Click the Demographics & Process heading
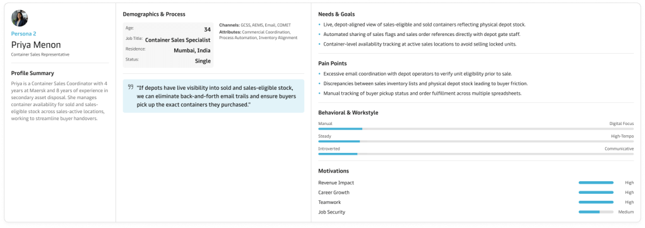 point(154,15)
